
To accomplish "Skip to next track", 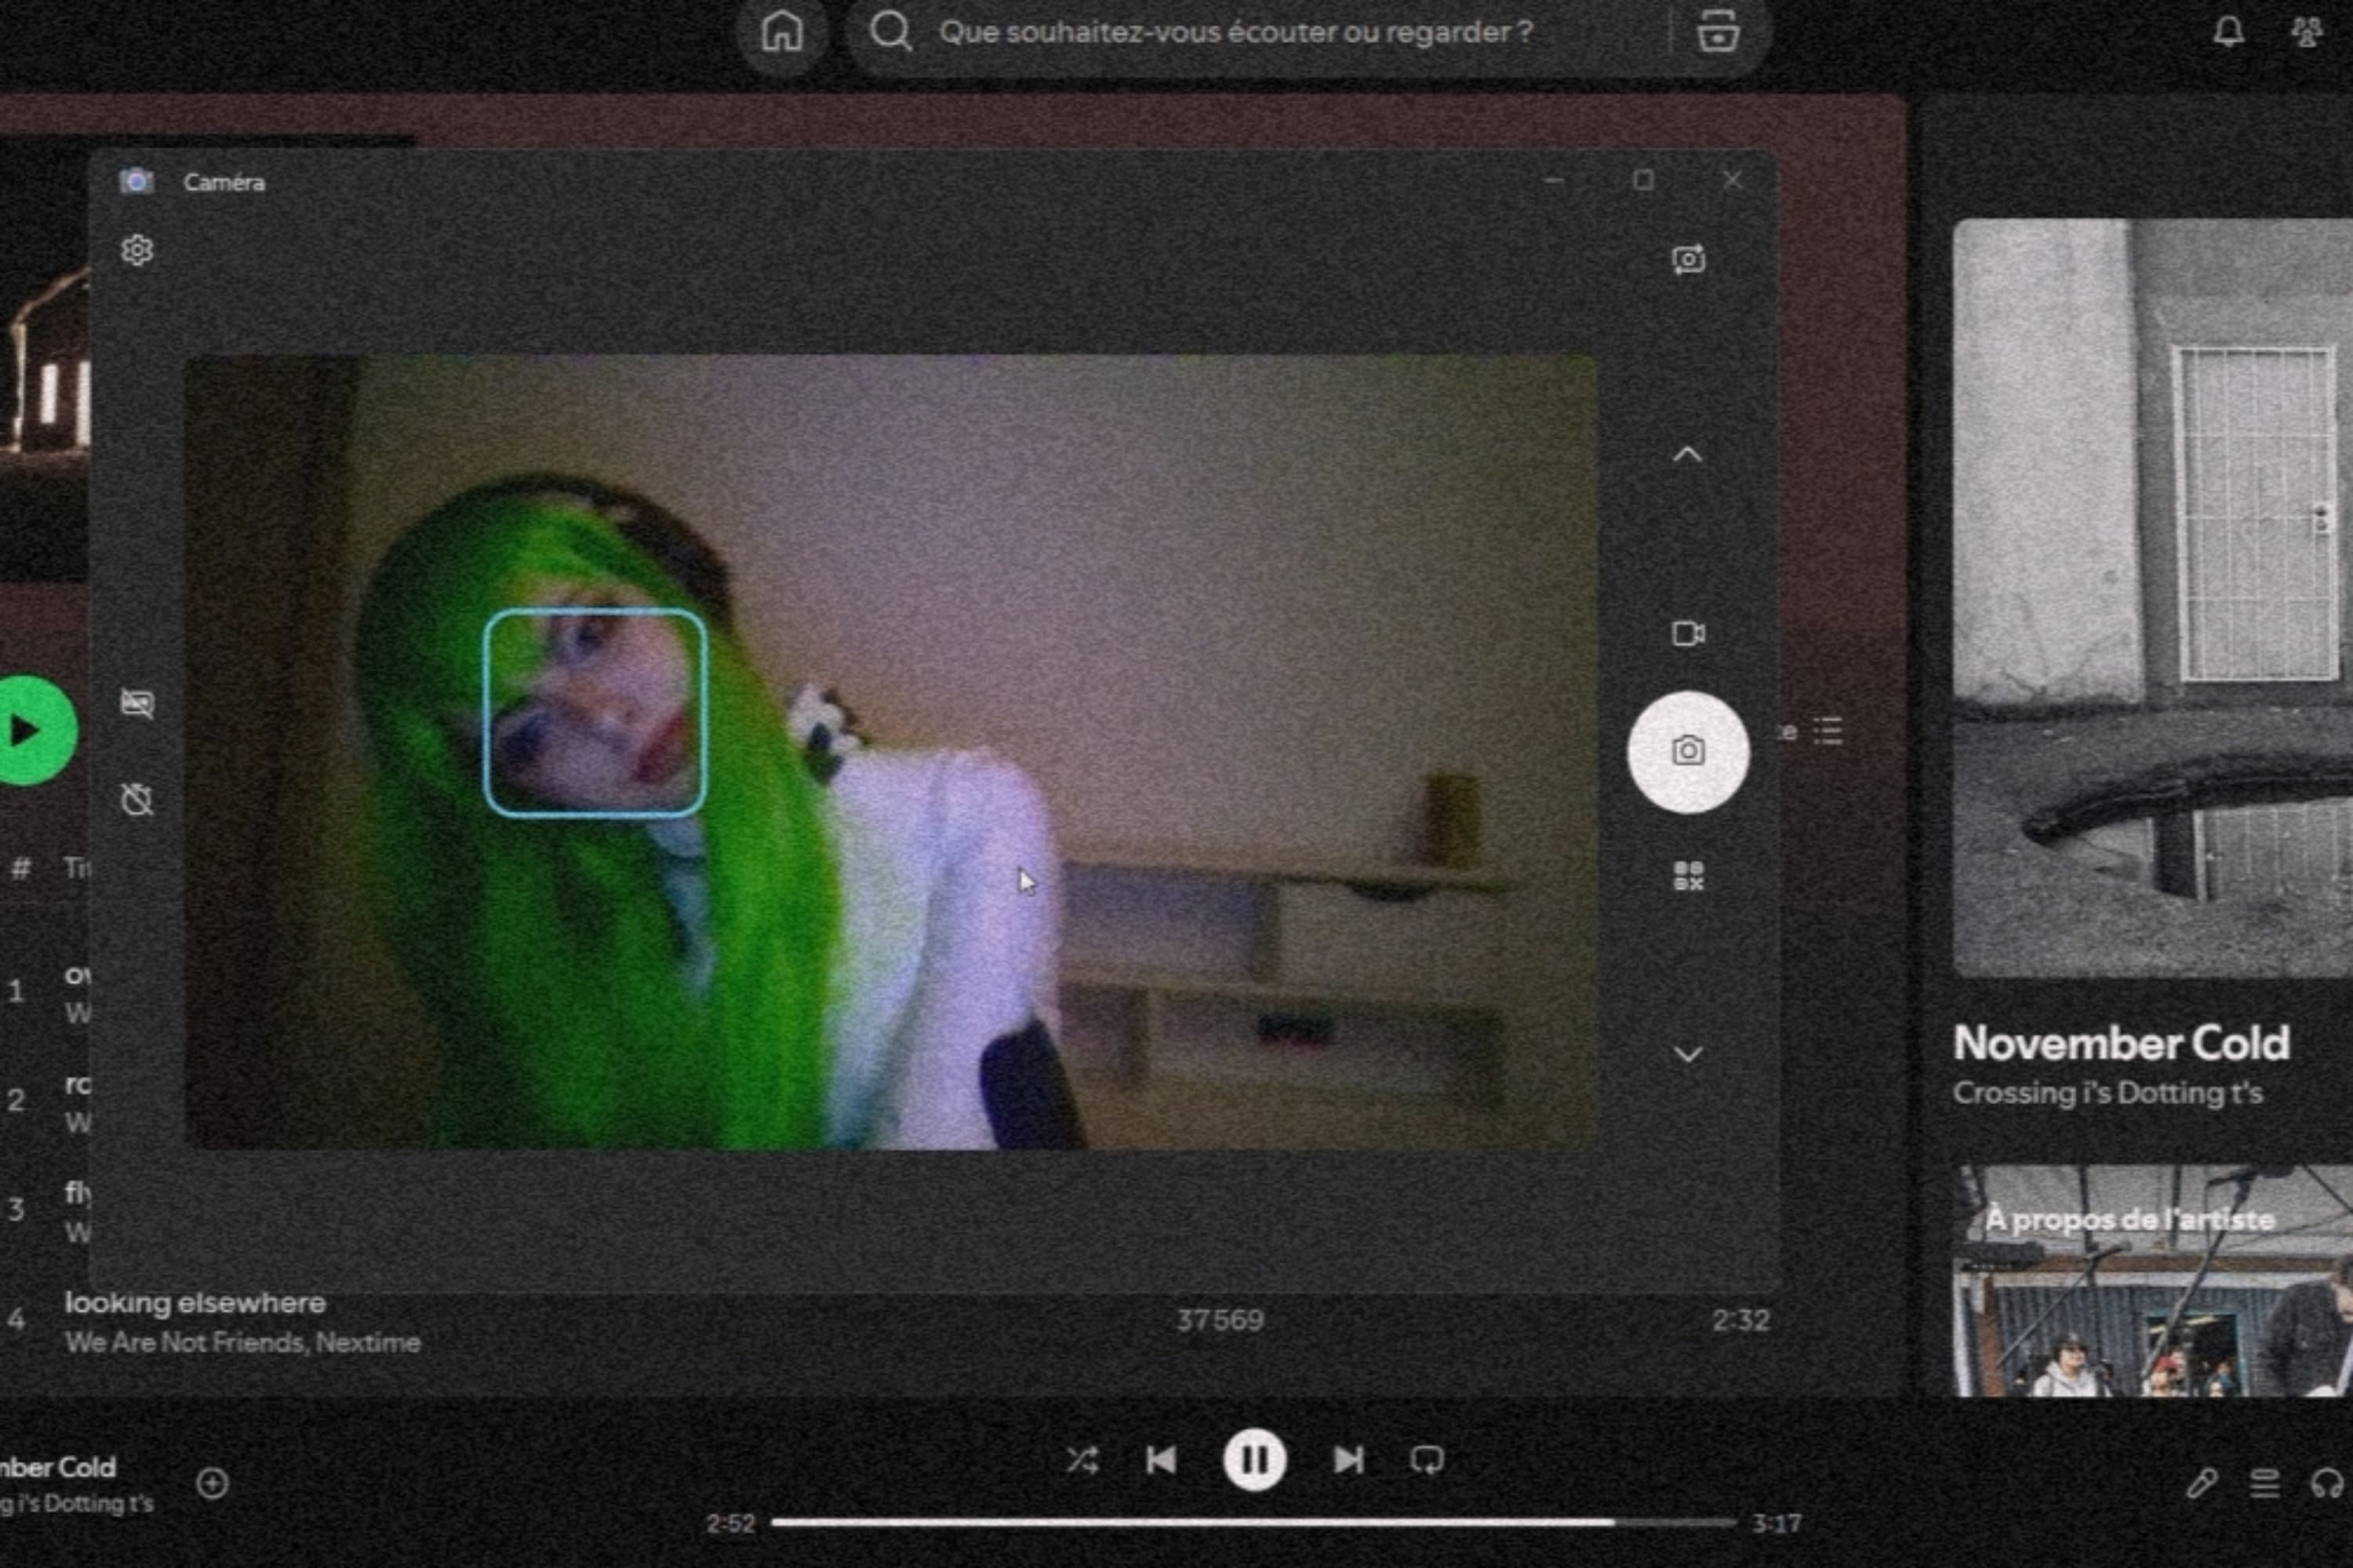I will (x=1347, y=1460).
